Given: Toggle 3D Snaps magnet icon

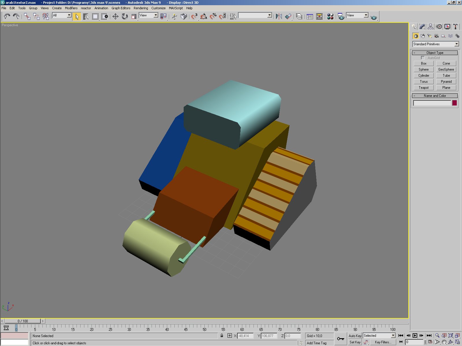Looking at the screenshot, I should pyautogui.click(x=194, y=16).
